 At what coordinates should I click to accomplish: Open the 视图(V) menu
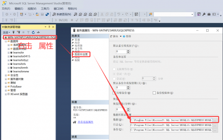(32, 9)
